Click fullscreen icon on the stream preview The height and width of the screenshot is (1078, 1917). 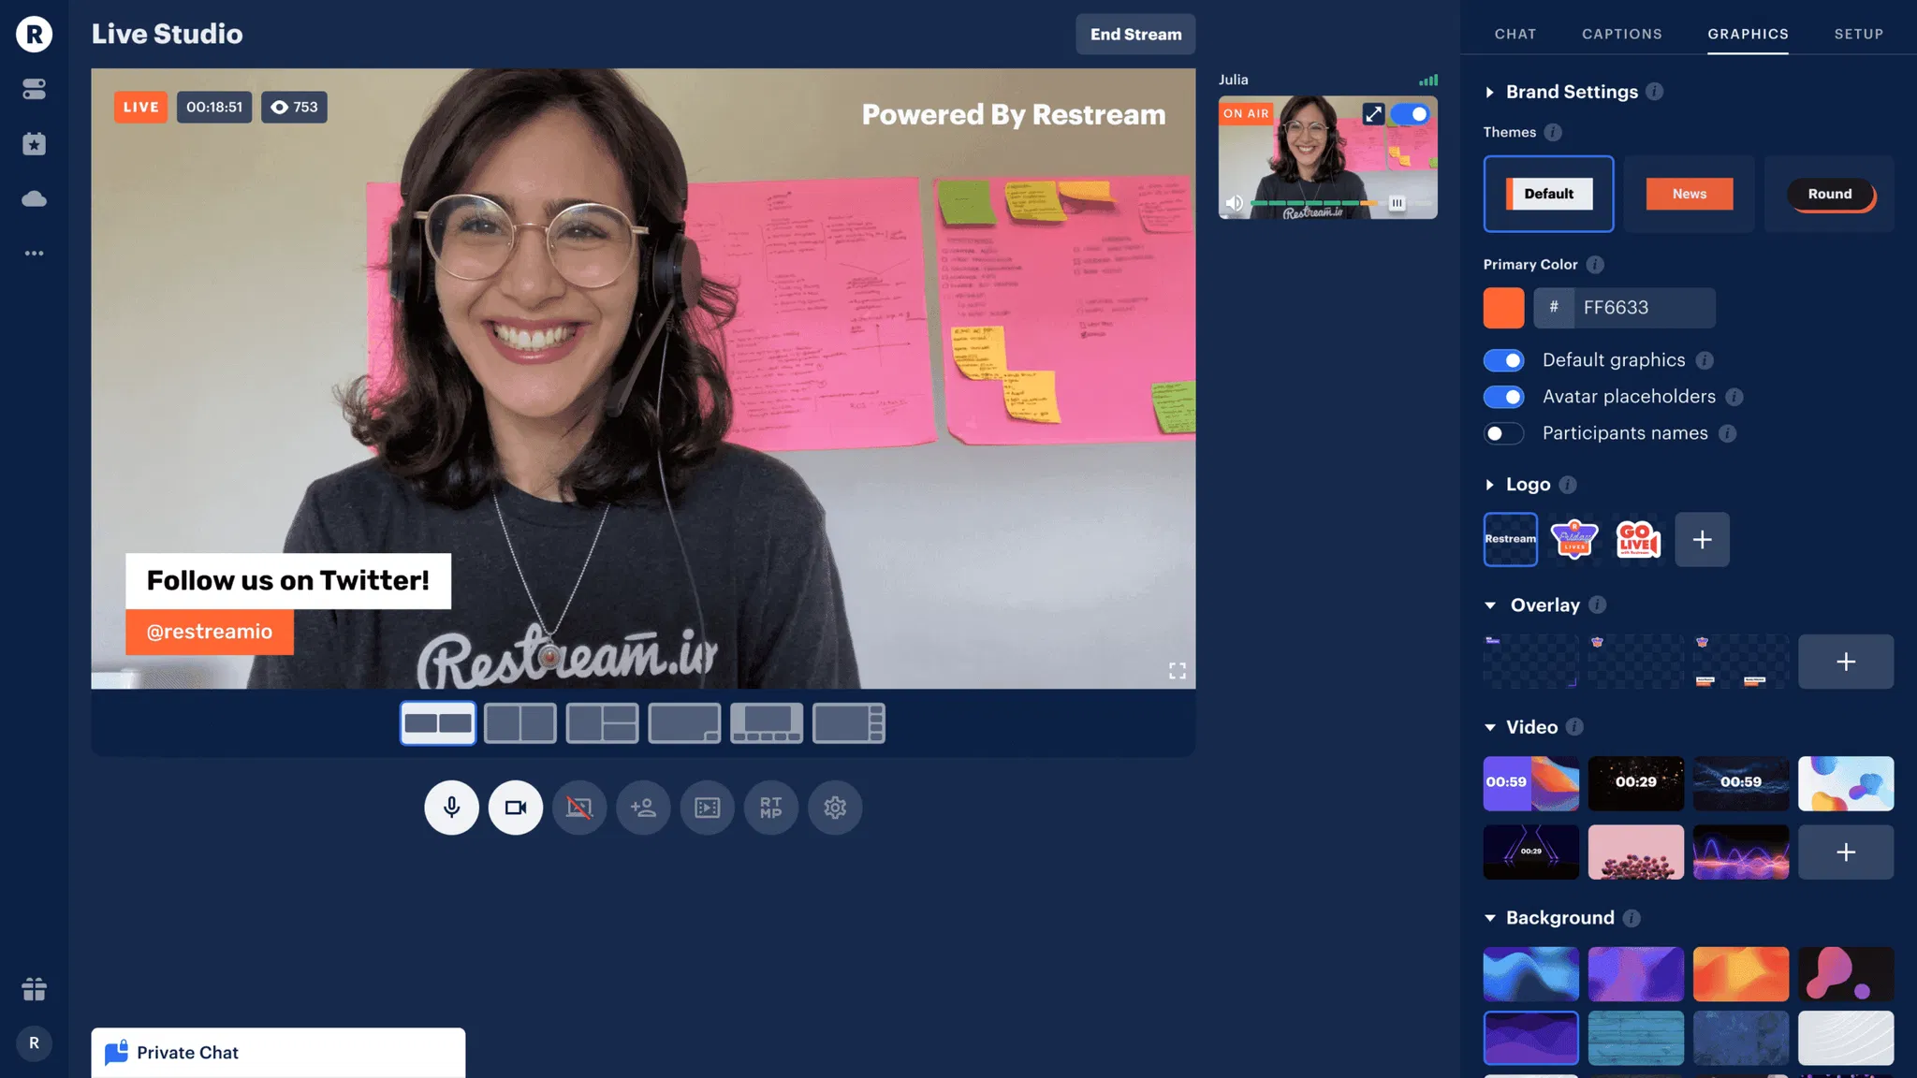pos(1177,670)
